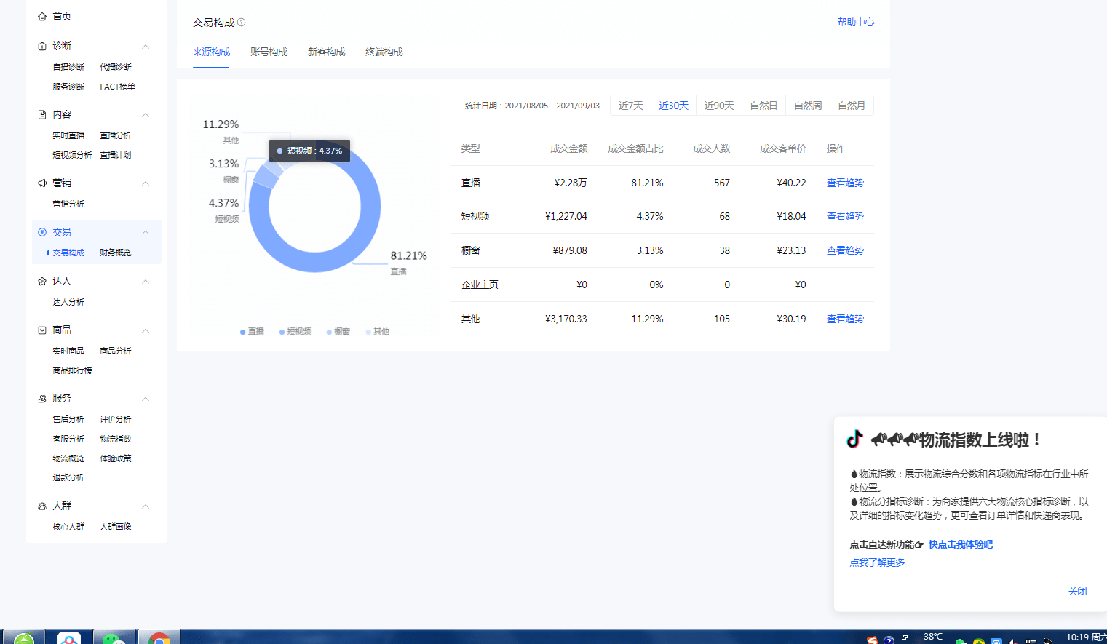Screen dimensions: 1107x644
Task: Collapse the 商品 sidebar section
Action: pyautogui.click(x=146, y=330)
